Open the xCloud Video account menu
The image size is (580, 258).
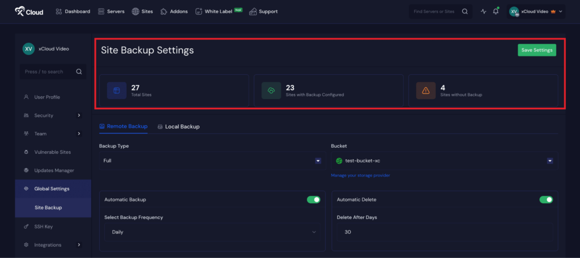(x=536, y=11)
